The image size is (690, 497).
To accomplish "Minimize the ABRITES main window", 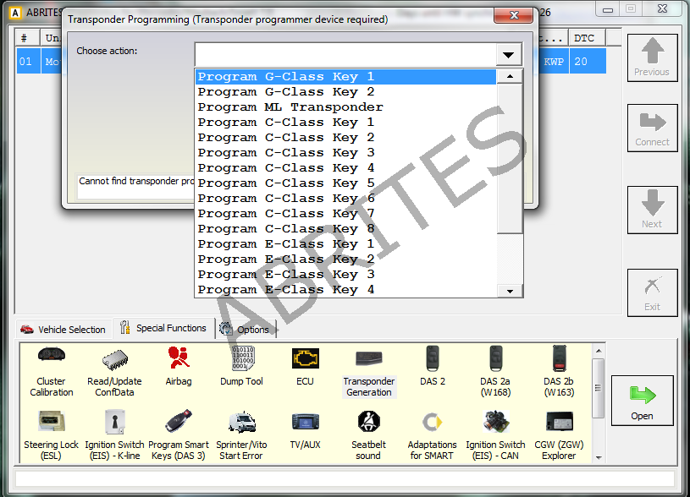I will pos(608,9).
